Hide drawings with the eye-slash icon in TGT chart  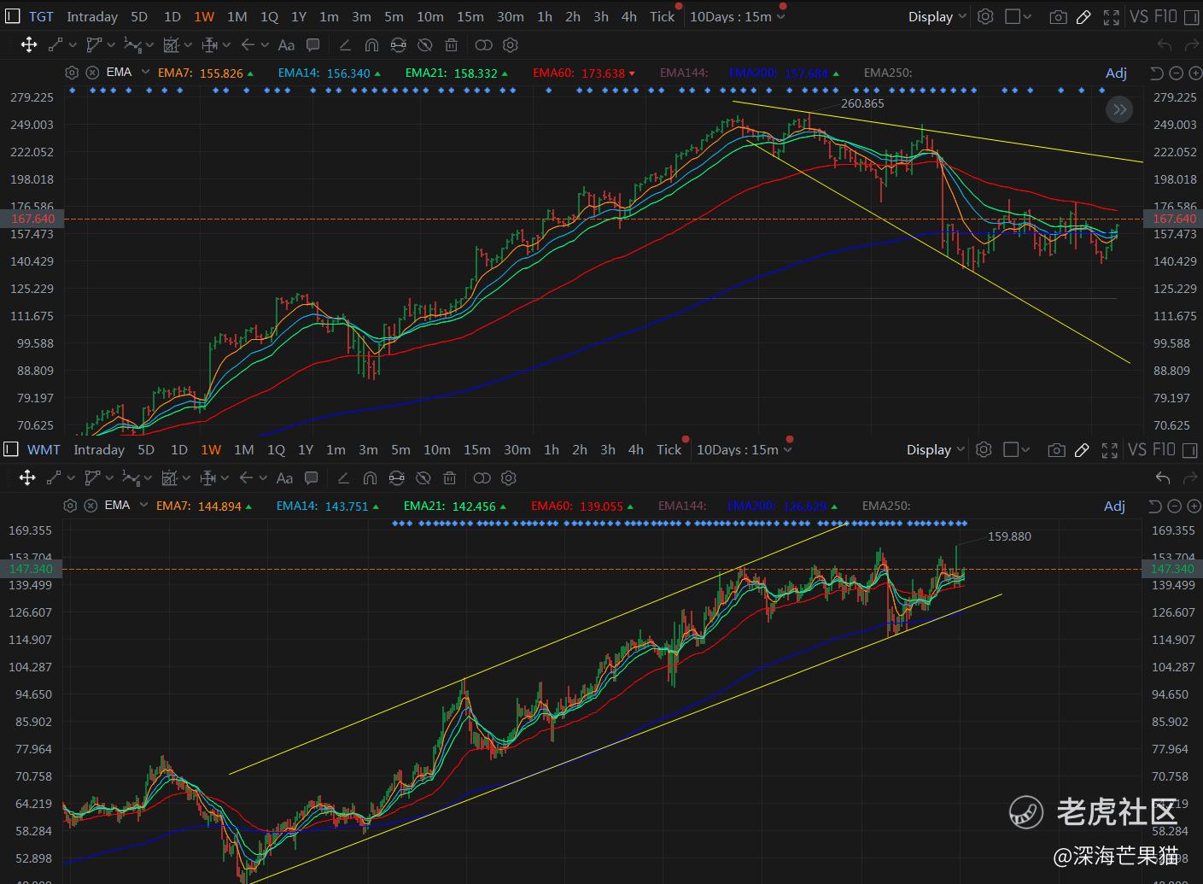click(424, 45)
